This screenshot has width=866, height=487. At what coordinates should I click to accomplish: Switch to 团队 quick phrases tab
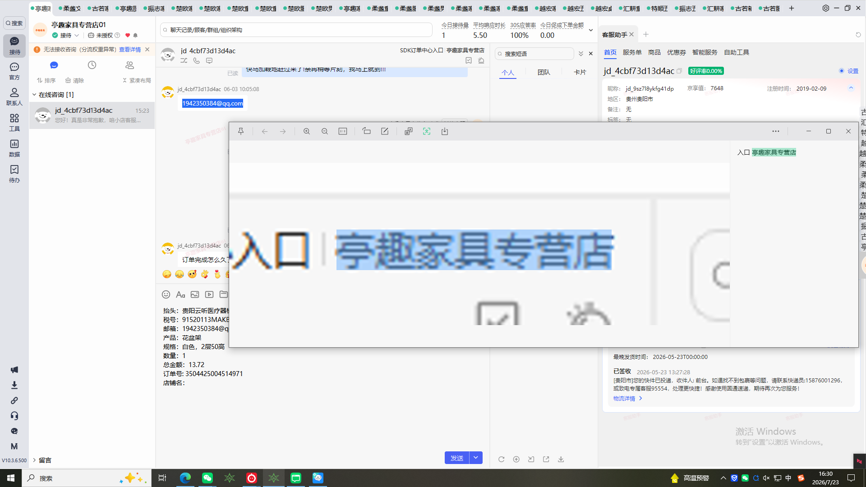[544, 72]
